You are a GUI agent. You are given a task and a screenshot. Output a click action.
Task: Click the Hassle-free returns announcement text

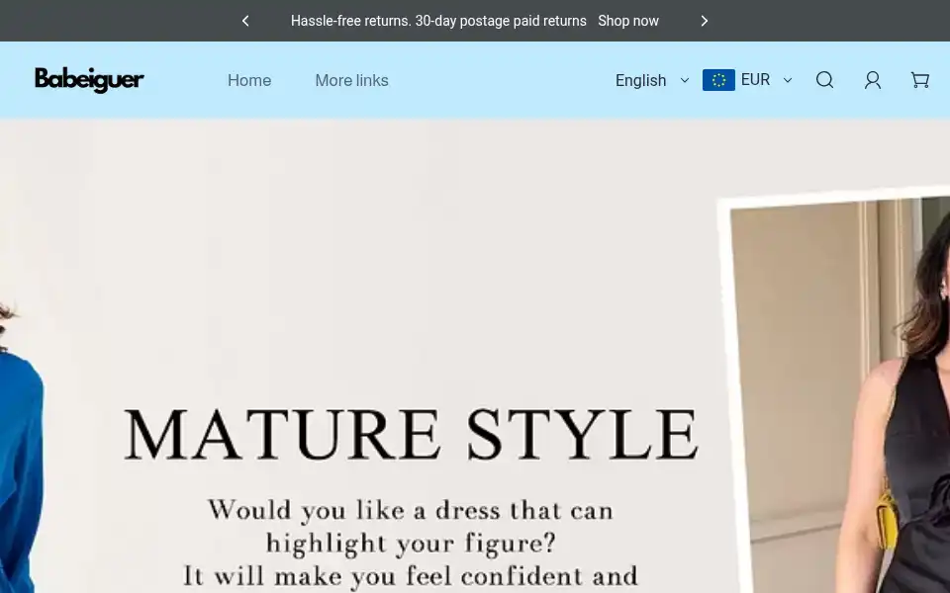[438, 21]
